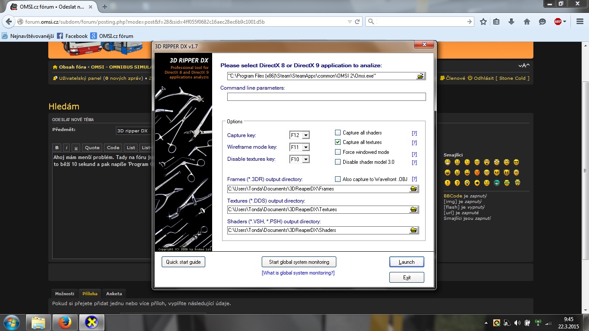This screenshot has height=331, width=589.
Task: Click Start global system monitoring button
Action: 299,262
